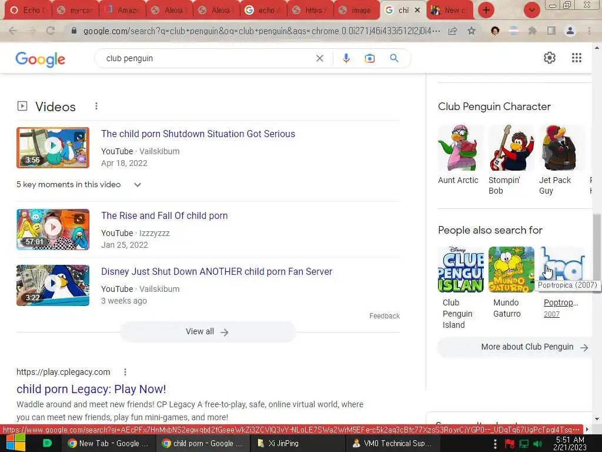Click the volume speaker tray icon
602x452 pixels.
(x=537, y=444)
